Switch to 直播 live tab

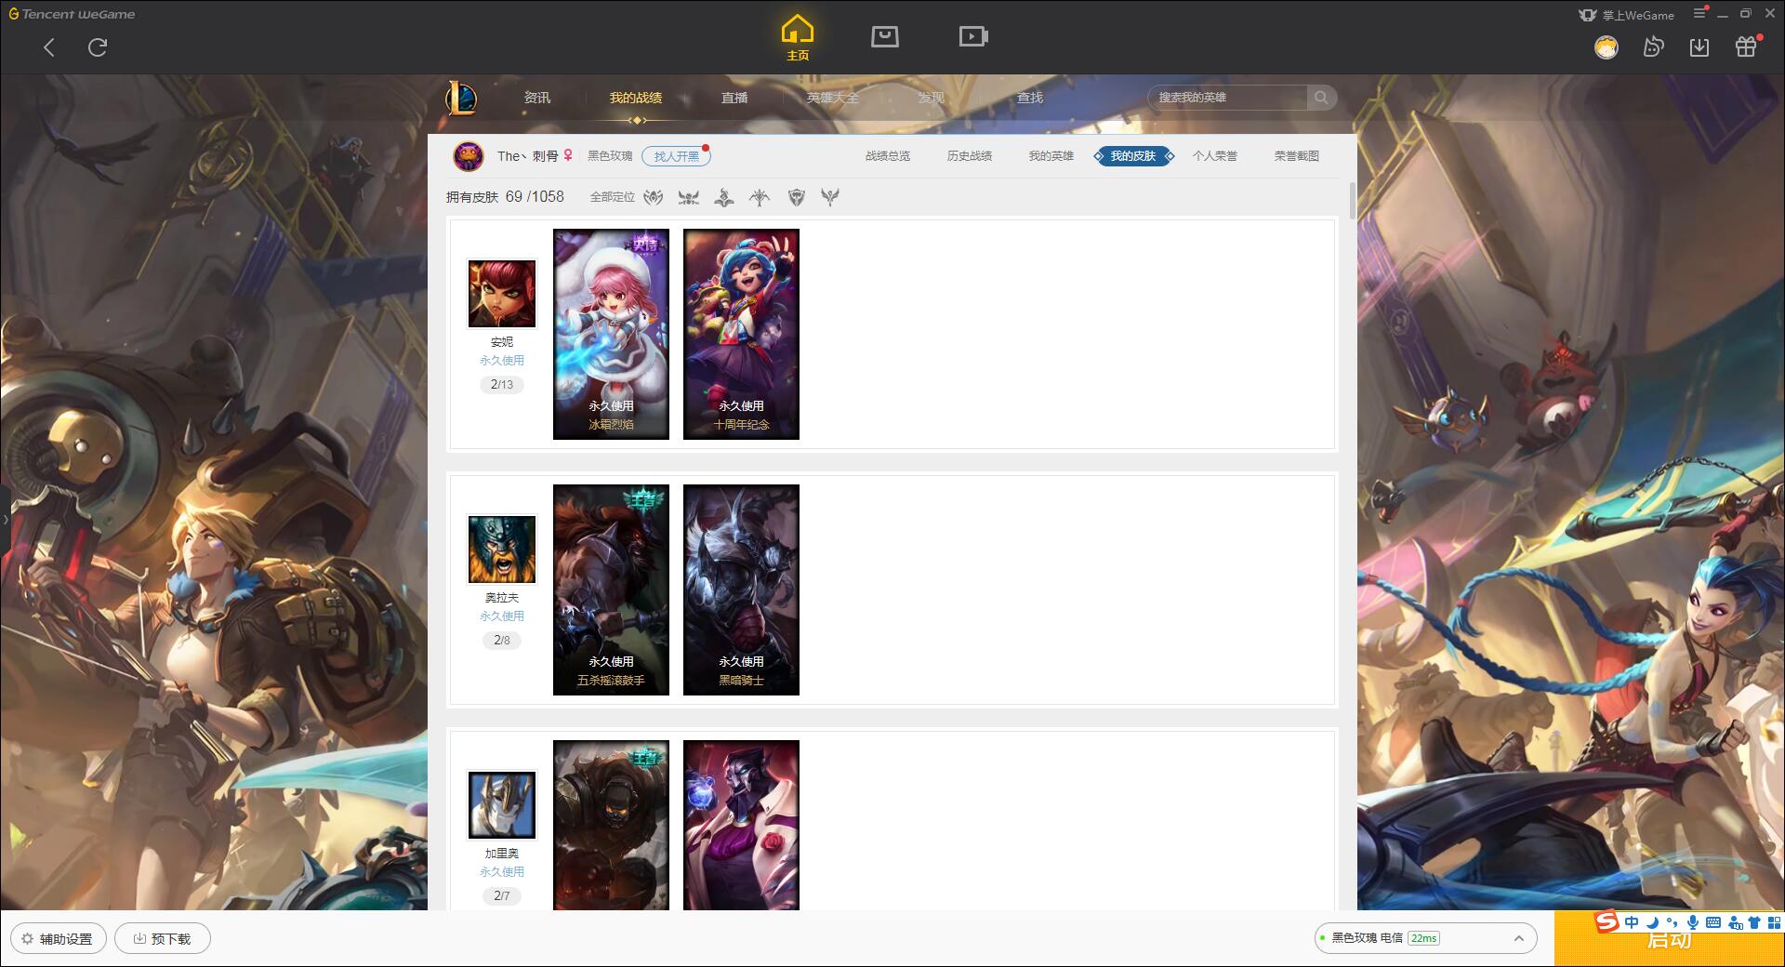pos(734,98)
